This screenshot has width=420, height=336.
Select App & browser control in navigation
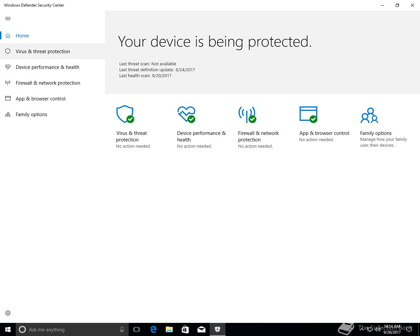[x=52, y=98]
